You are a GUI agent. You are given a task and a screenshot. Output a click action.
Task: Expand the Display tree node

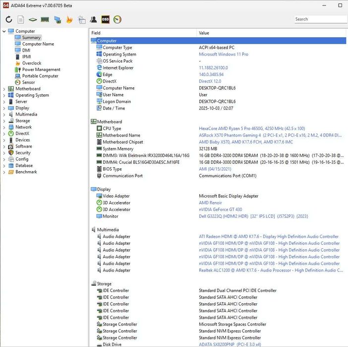[4, 108]
